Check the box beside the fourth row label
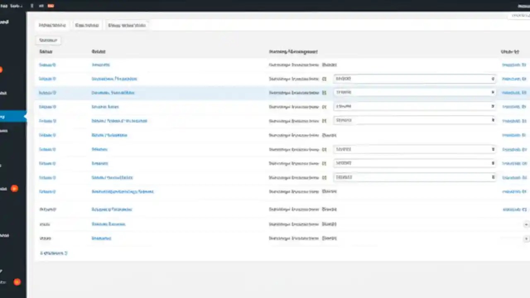The width and height of the screenshot is (530, 298). pyautogui.click(x=324, y=106)
